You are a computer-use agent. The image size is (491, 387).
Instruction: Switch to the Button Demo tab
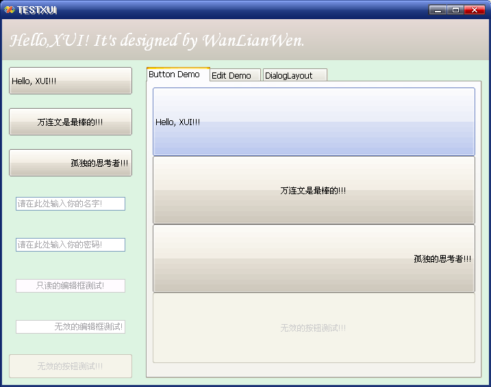click(178, 75)
